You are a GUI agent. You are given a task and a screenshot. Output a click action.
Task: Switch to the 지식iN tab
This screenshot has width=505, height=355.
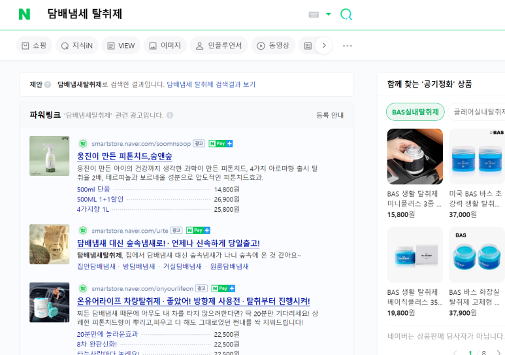tap(77, 46)
